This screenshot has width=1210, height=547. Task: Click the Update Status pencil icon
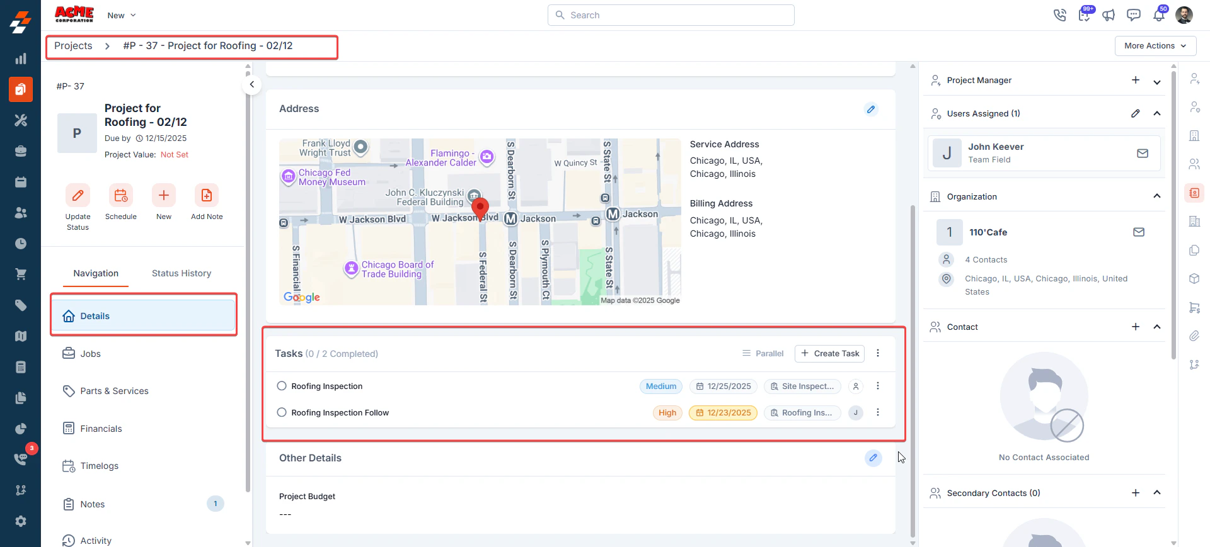click(78, 195)
